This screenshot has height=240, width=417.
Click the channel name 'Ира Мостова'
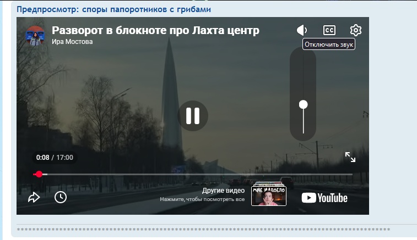(72, 42)
